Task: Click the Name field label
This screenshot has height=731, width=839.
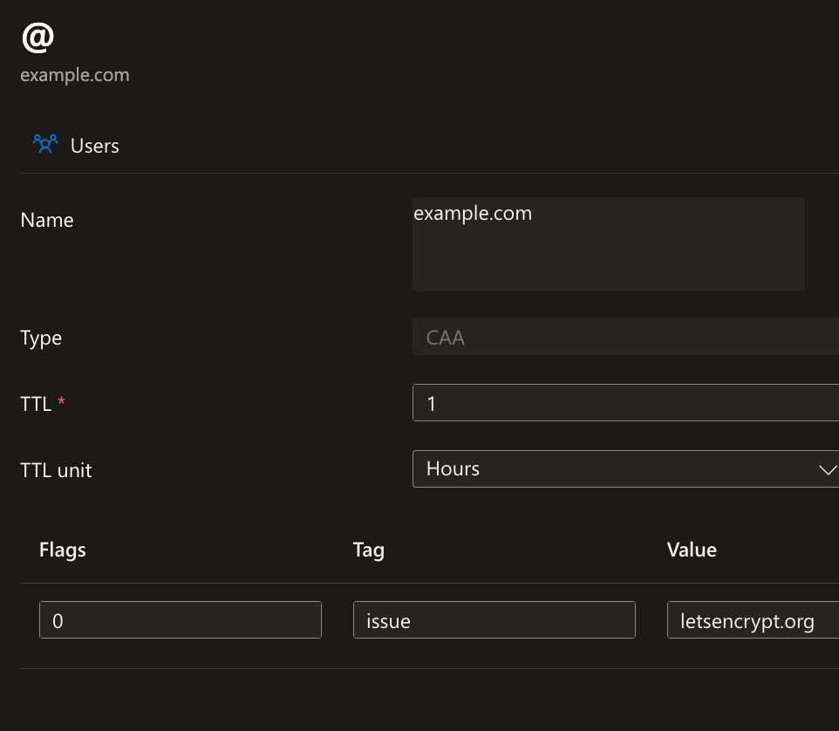Action: pos(47,220)
